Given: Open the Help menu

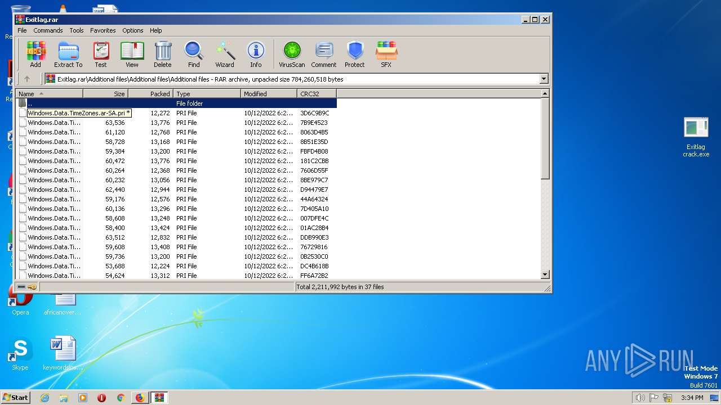Looking at the screenshot, I should click(x=156, y=30).
